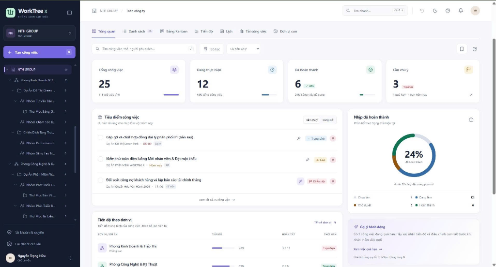Open the info icon on Nhịp độ hoàn thành
This screenshot has width=496, height=267.
click(x=471, y=120)
